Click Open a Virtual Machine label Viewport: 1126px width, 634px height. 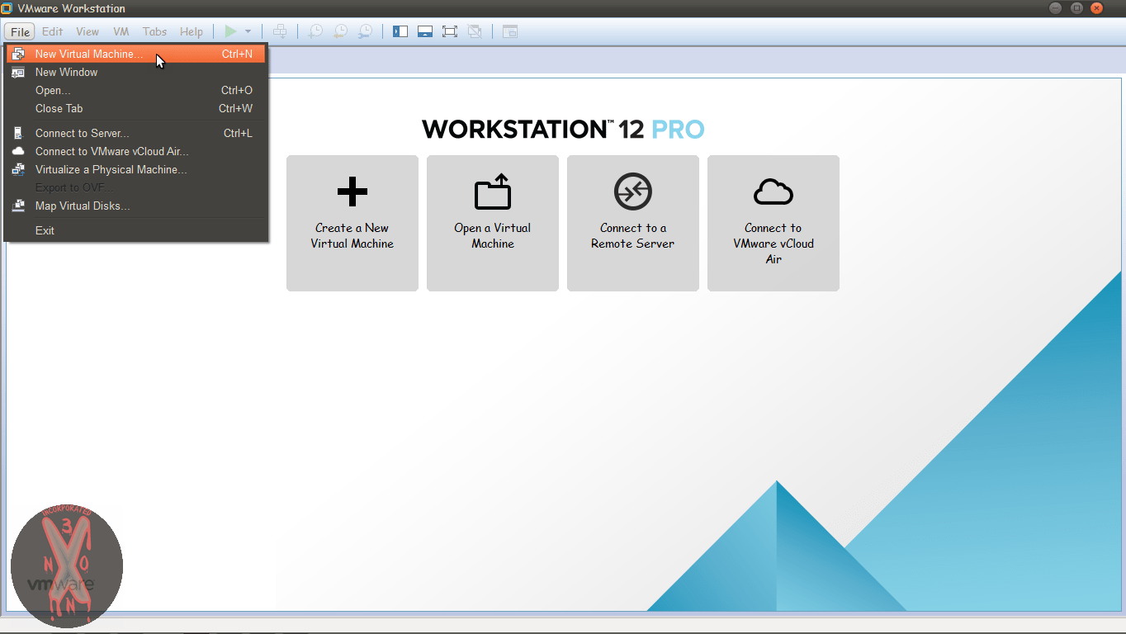[493, 236]
